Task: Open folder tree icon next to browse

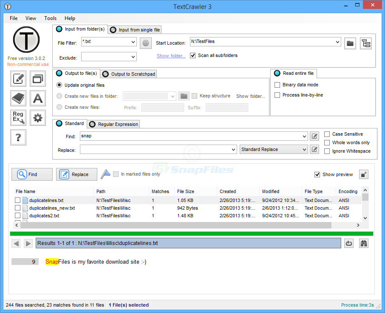Action: click(366, 43)
